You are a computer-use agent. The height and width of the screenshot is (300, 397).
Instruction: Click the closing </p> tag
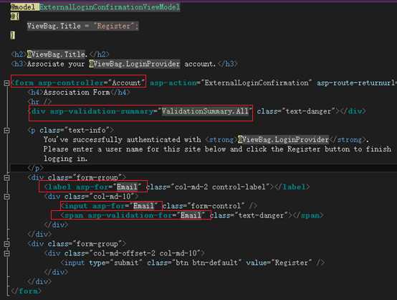35,168
